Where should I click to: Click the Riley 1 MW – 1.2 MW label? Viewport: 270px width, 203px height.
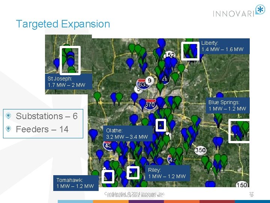[x=168, y=173]
